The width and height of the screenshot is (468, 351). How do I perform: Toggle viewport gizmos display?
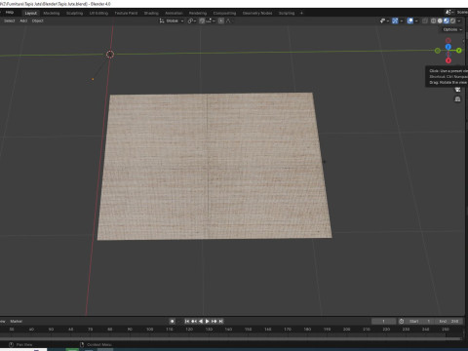(x=395, y=20)
